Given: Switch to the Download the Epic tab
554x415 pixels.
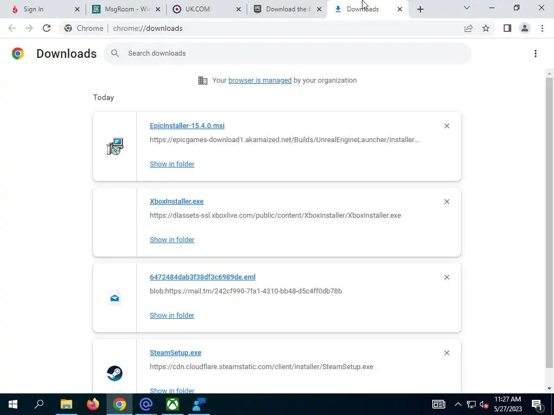Looking at the screenshot, I should pos(287,9).
